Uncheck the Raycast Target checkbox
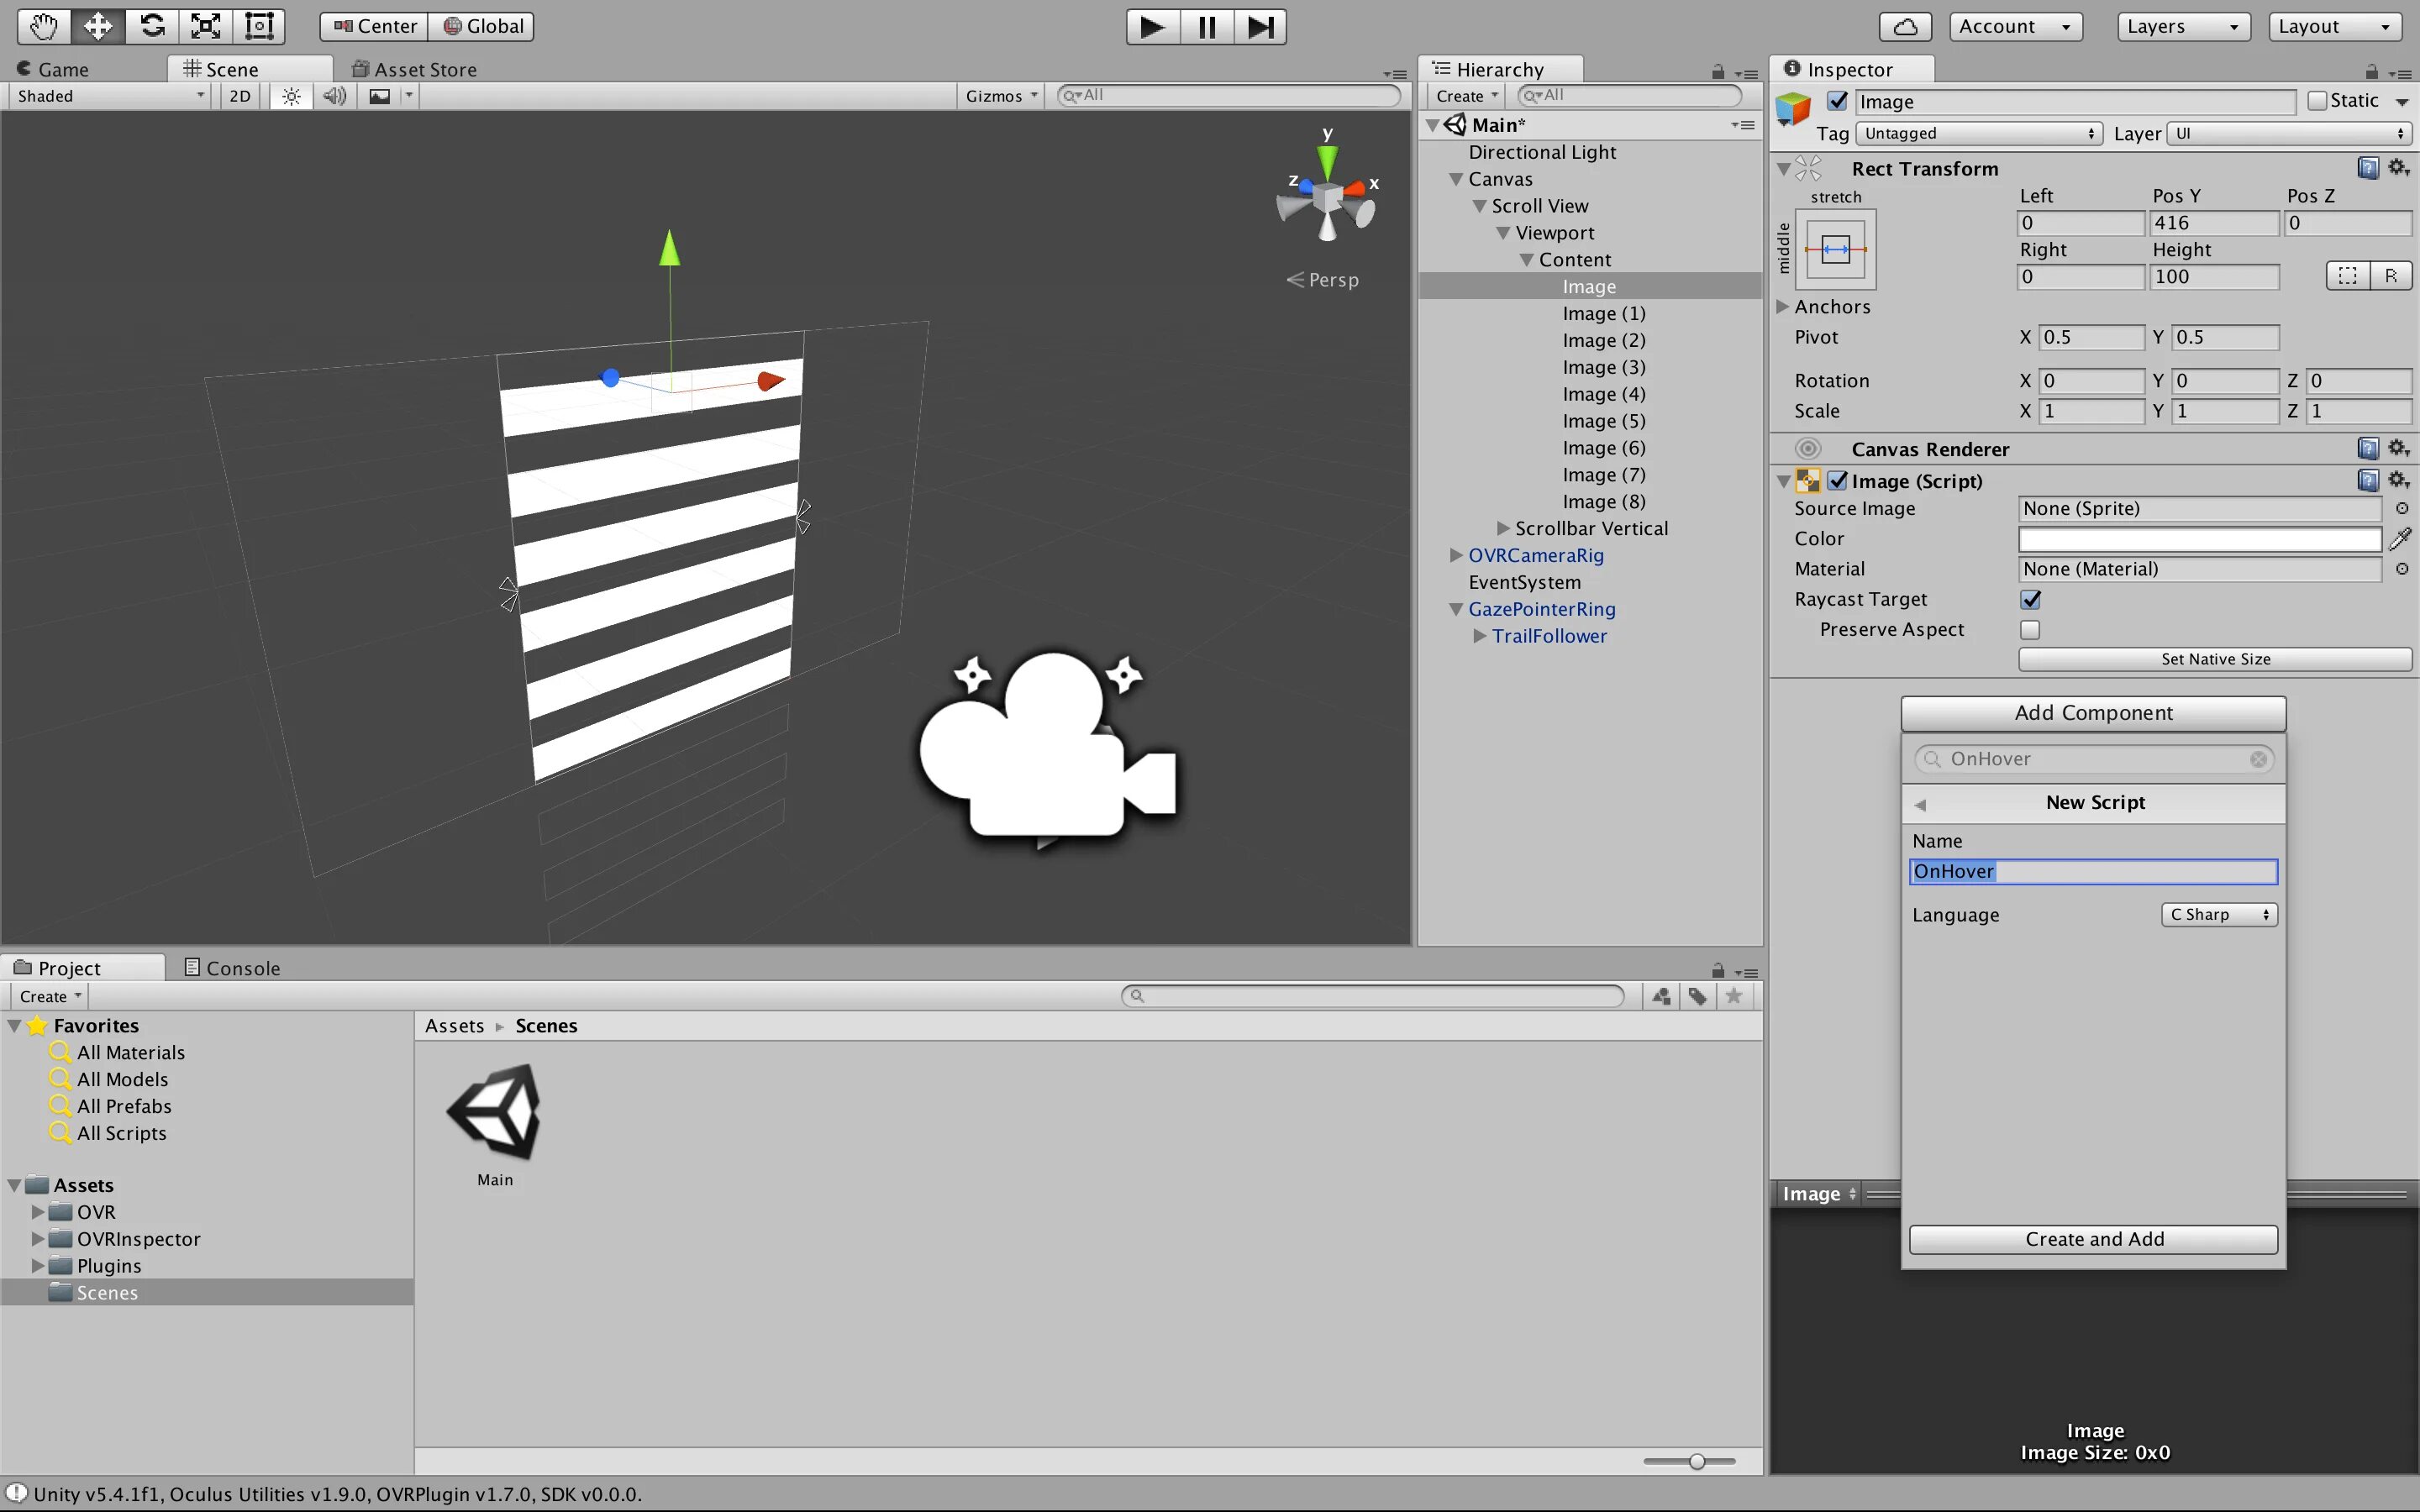The width and height of the screenshot is (2420, 1512). (2030, 599)
